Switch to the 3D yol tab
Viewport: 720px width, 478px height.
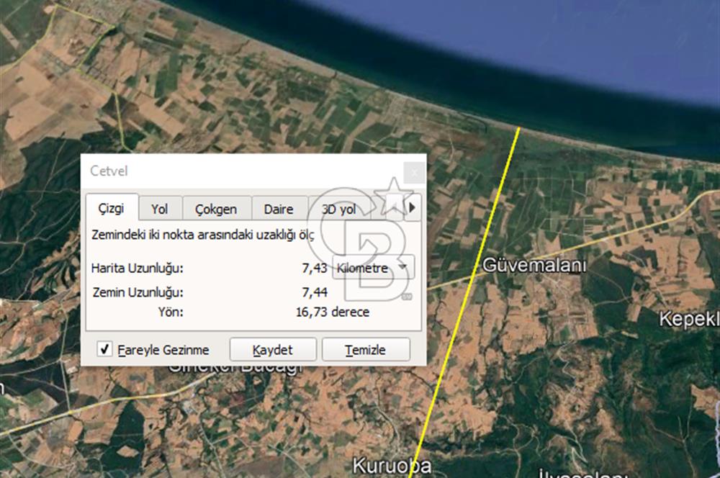(x=338, y=209)
